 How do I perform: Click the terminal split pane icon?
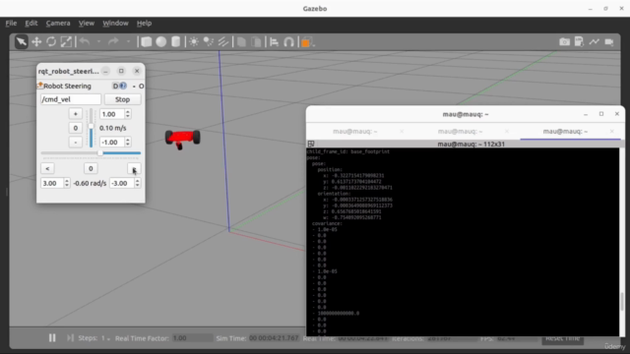pyautogui.click(x=311, y=144)
